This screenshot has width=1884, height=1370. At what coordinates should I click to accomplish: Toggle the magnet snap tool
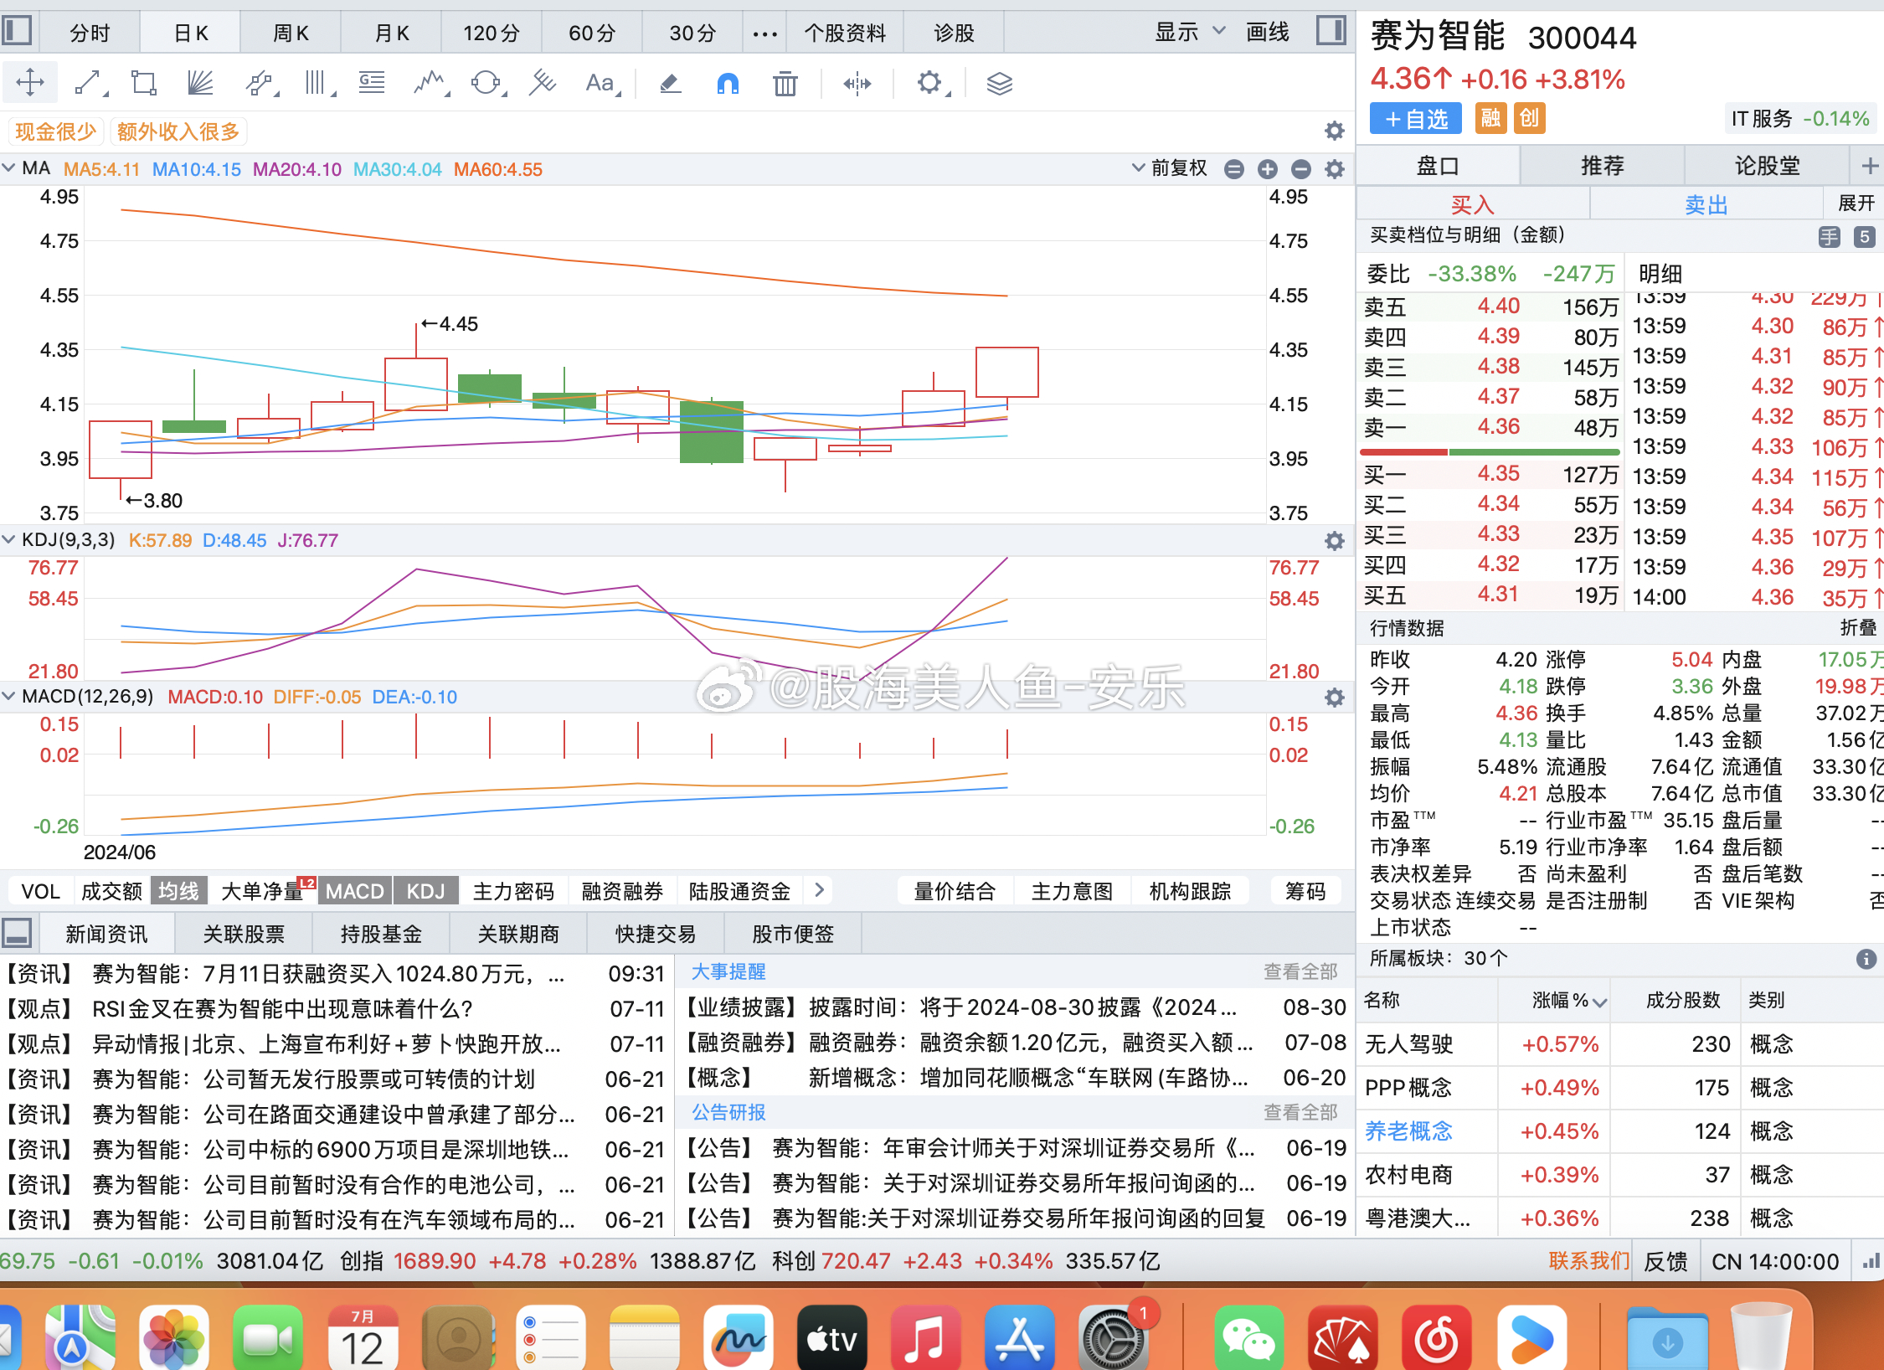coord(728,83)
